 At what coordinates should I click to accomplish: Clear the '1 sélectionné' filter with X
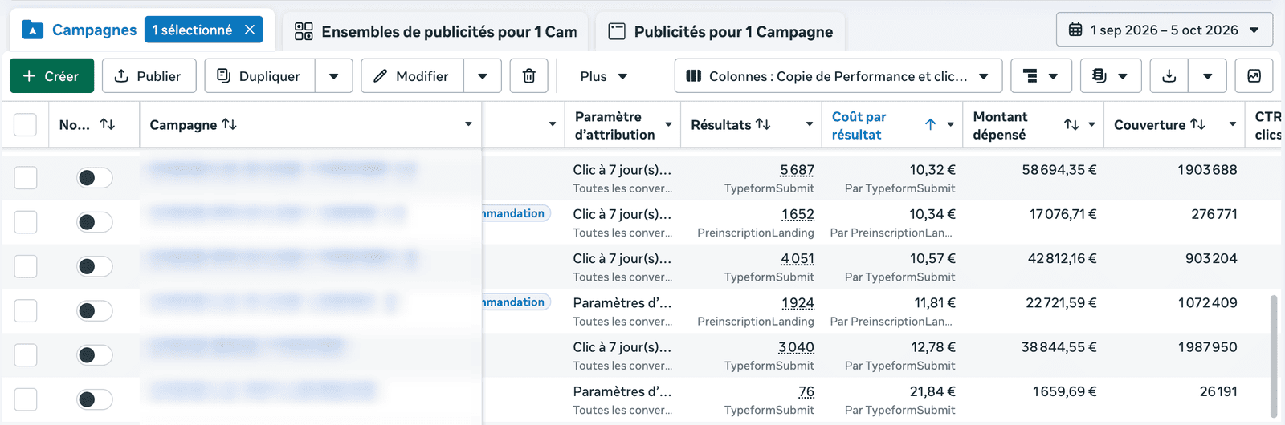pos(250,30)
